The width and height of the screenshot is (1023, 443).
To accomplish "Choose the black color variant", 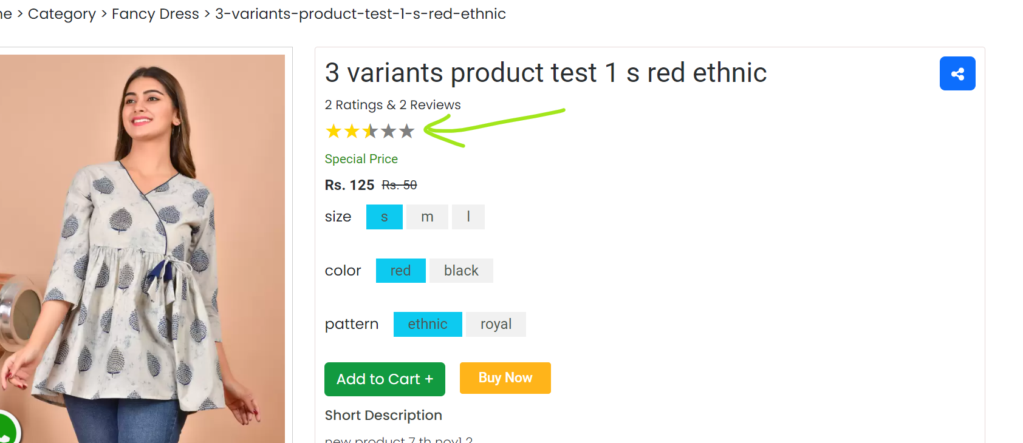I will (461, 271).
